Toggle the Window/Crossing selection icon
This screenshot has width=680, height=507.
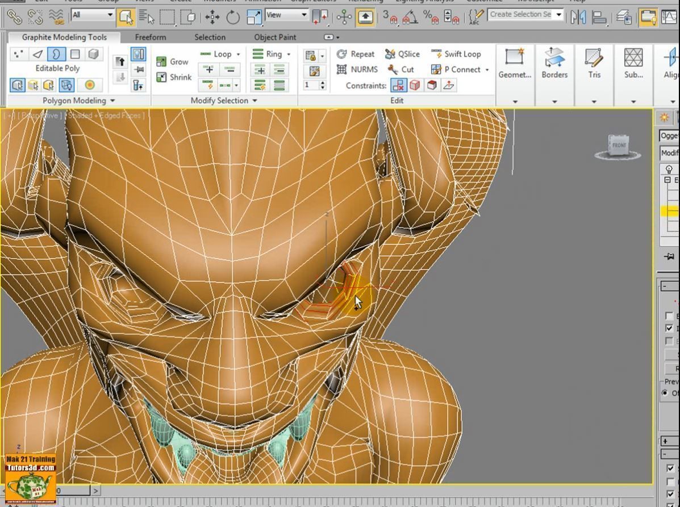189,18
